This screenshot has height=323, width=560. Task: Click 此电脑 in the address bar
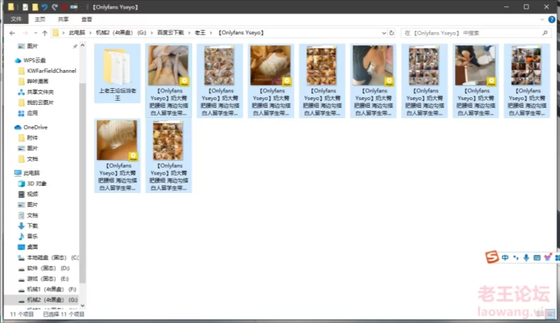(x=77, y=32)
